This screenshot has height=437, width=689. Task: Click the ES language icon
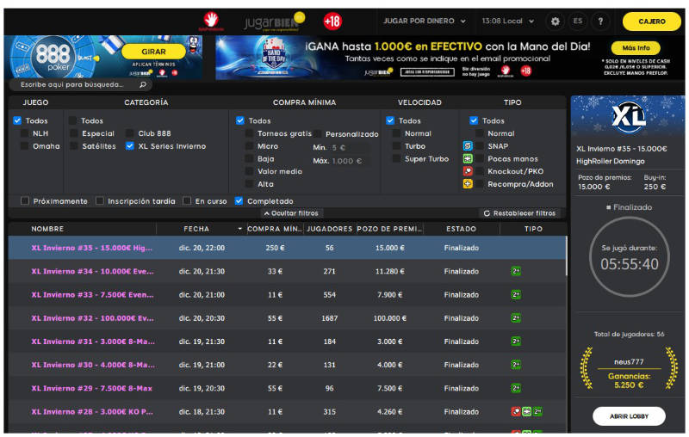(x=577, y=21)
